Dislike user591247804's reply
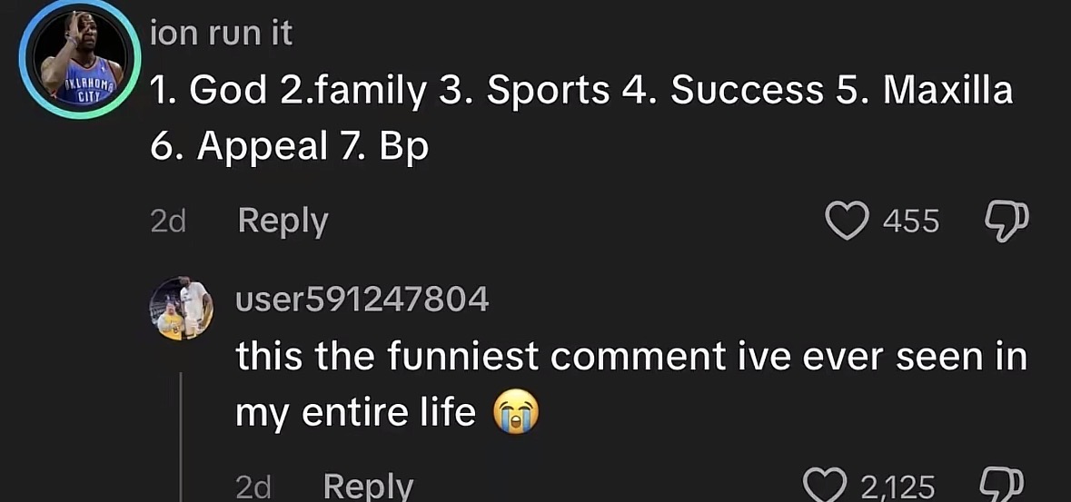The width and height of the screenshot is (1071, 502). tap(1002, 486)
